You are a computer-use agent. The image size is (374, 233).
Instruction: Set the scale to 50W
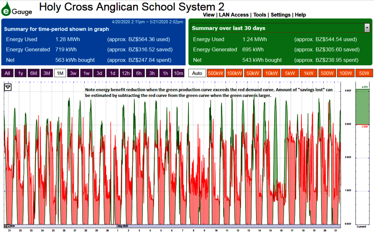(x=364, y=73)
